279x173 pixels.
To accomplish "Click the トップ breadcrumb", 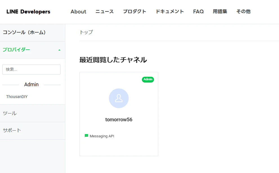I will (x=86, y=32).
